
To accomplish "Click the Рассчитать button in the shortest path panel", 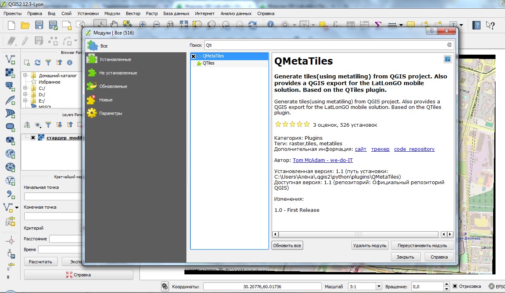I will pos(41,262).
